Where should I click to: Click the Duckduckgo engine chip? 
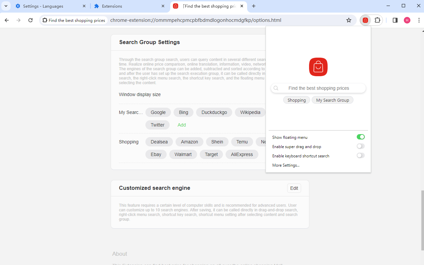point(214,112)
